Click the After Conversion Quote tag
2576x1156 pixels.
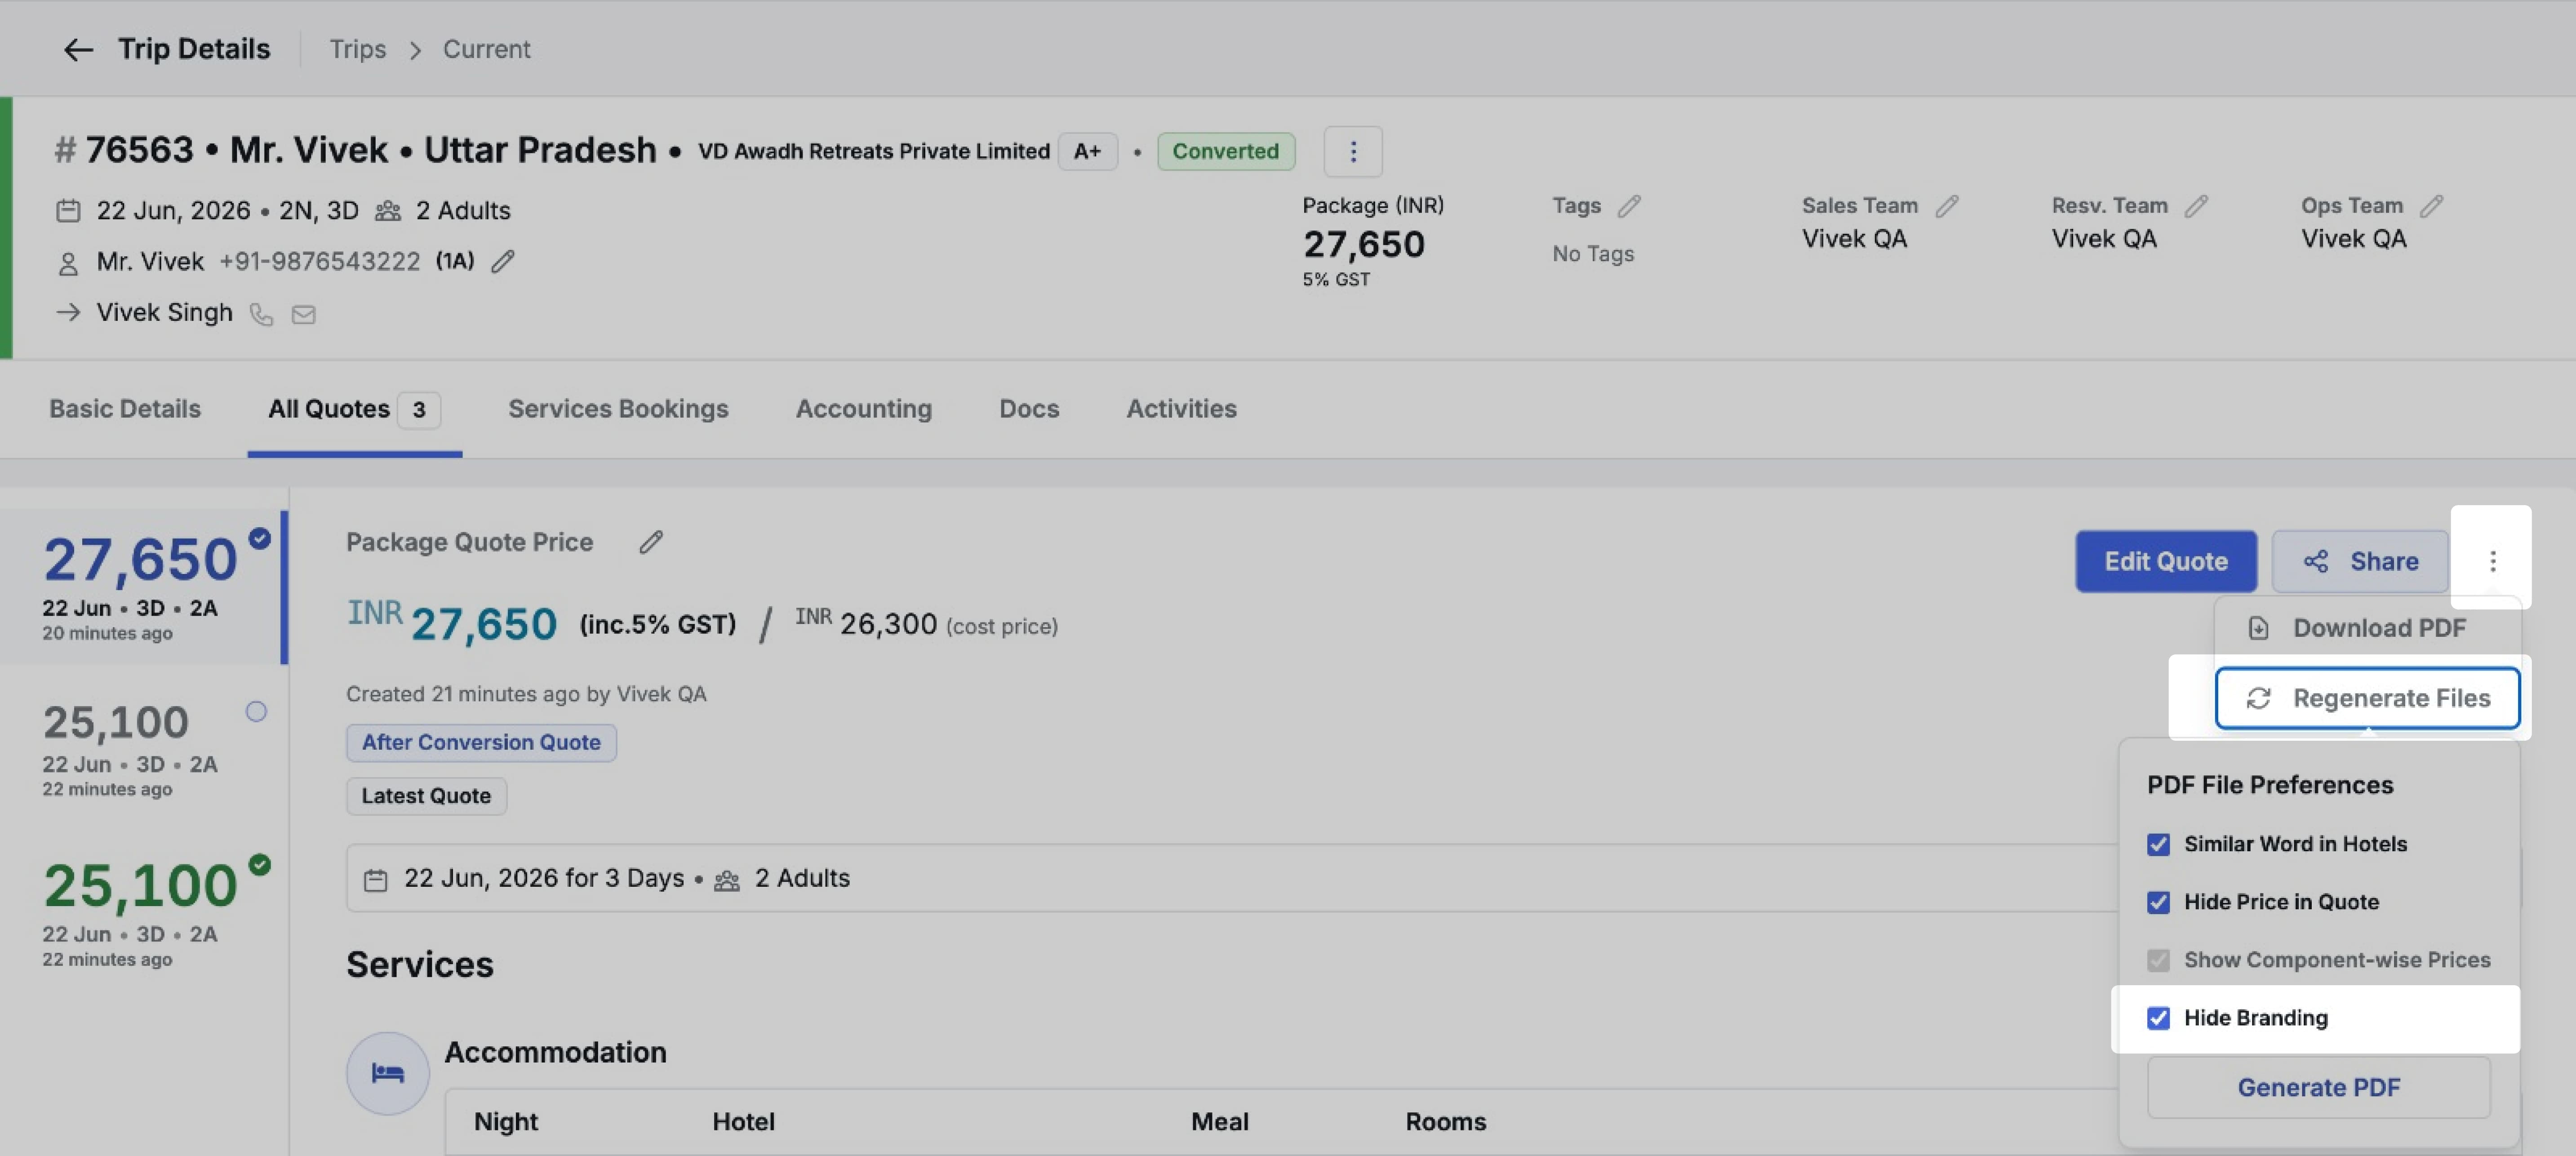(x=481, y=742)
